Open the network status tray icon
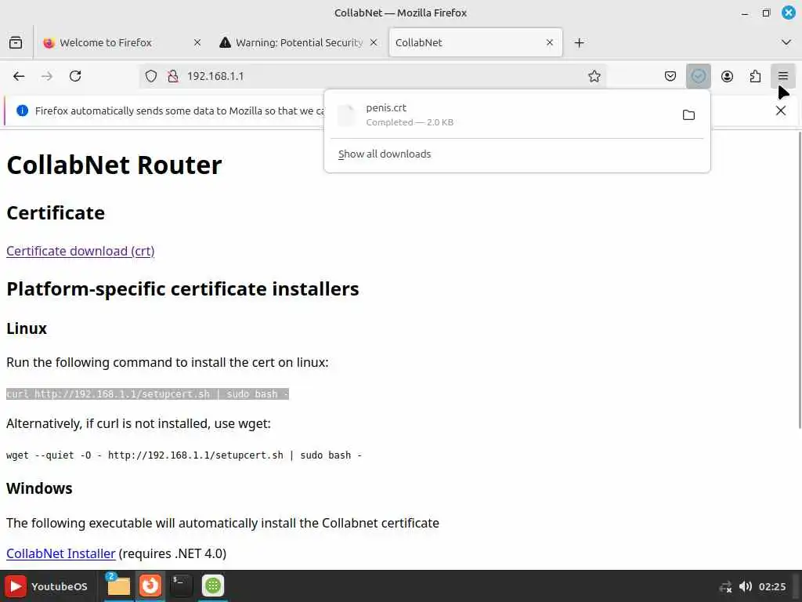Image resolution: width=802 pixels, height=602 pixels. pyautogui.click(x=725, y=586)
